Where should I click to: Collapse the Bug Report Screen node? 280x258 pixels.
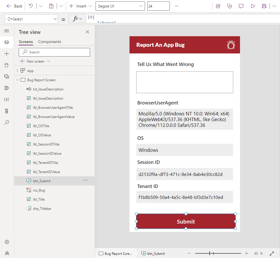(18, 80)
